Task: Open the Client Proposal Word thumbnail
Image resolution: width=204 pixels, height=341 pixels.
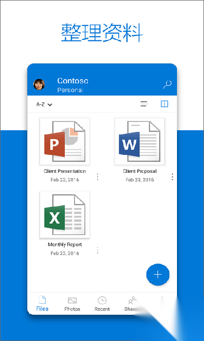Action: [x=140, y=141]
